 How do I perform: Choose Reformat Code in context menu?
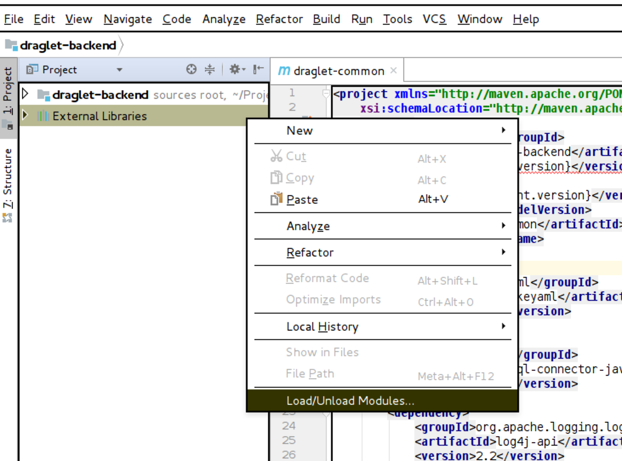click(x=383, y=279)
